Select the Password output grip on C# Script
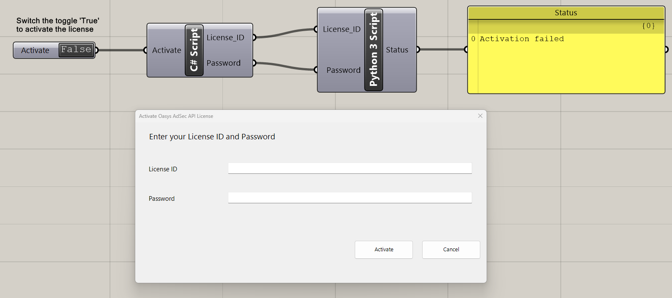The image size is (672, 298). click(x=254, y=63)
